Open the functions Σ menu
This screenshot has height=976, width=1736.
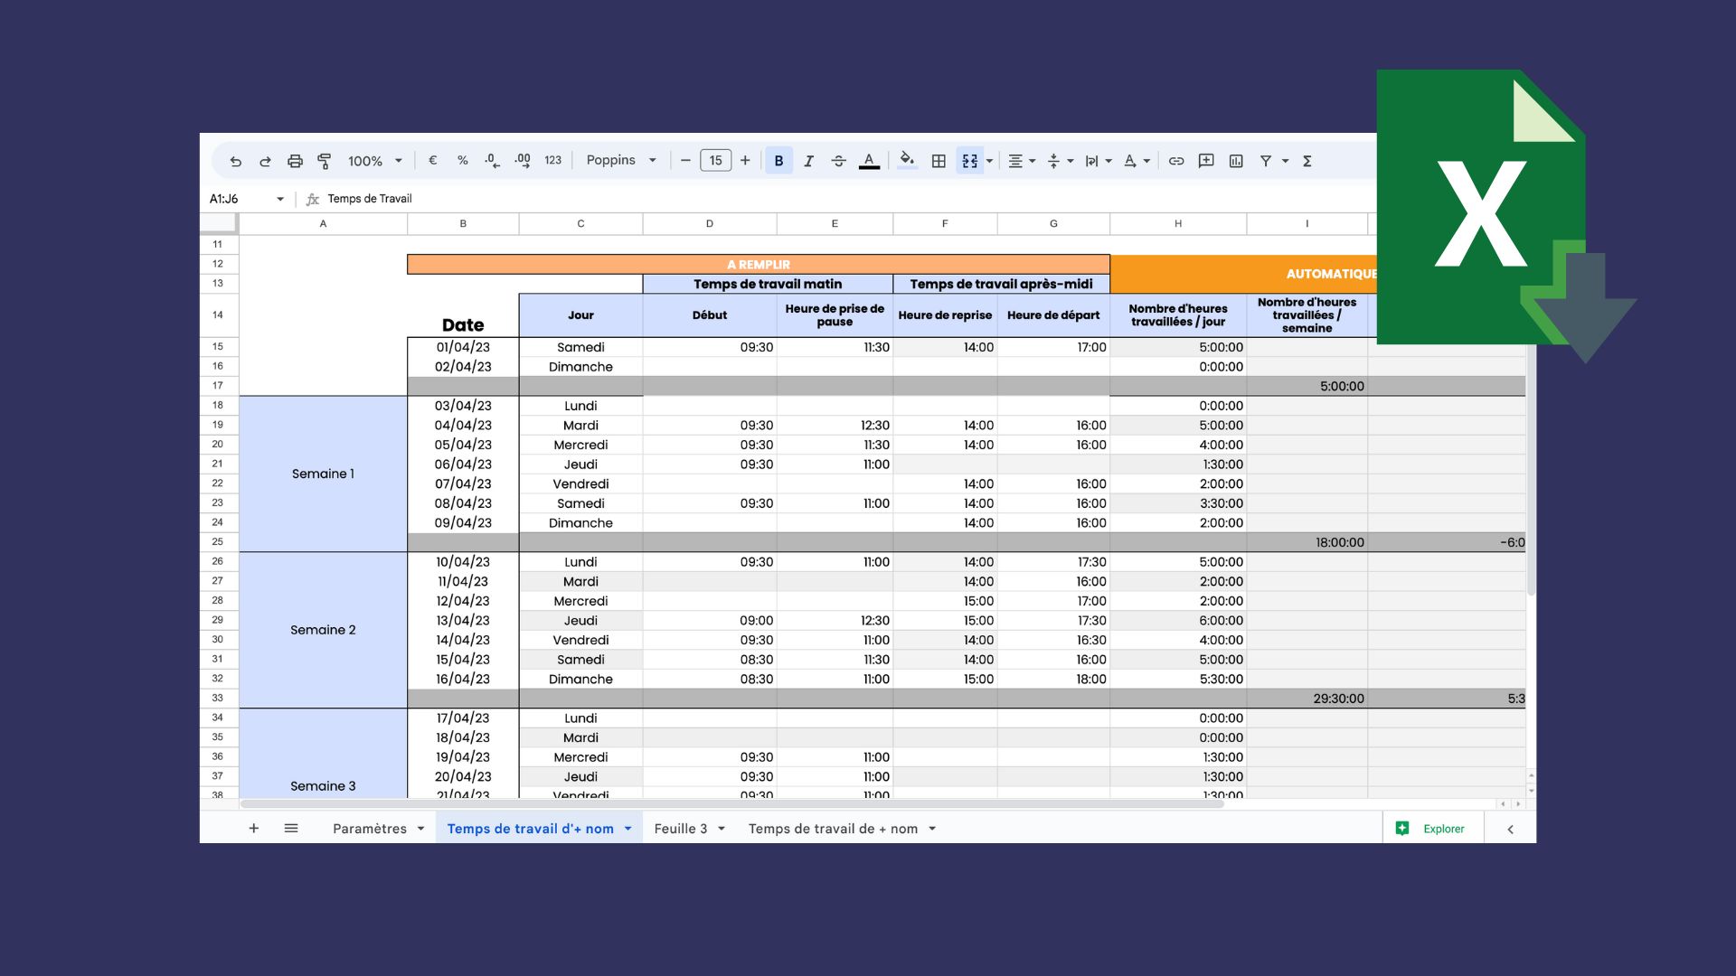tap(1307, 160)
